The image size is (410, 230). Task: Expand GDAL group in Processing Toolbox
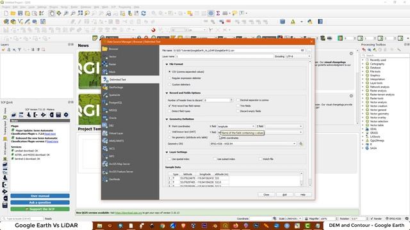click(x=363, y=129)
